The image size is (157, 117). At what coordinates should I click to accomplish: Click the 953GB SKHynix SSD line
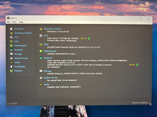pos(75,74)
